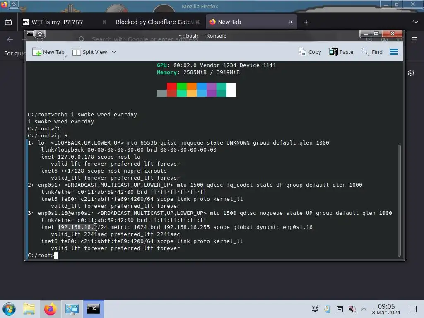This screenshot has width=424, height=318.
Task: Click the Copy button in Konsole
Action: (x=310, y=52)
